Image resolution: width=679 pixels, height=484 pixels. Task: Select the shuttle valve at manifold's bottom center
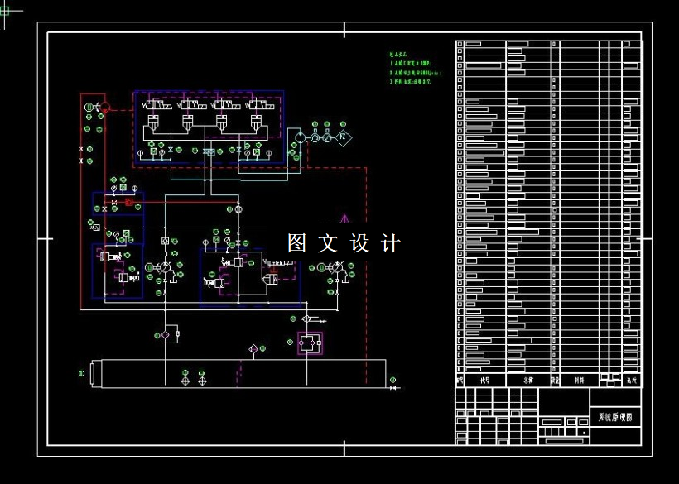coord(210,151)
